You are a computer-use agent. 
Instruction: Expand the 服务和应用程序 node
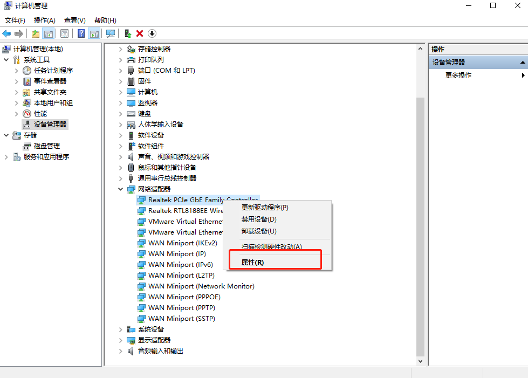click(6, 157)
